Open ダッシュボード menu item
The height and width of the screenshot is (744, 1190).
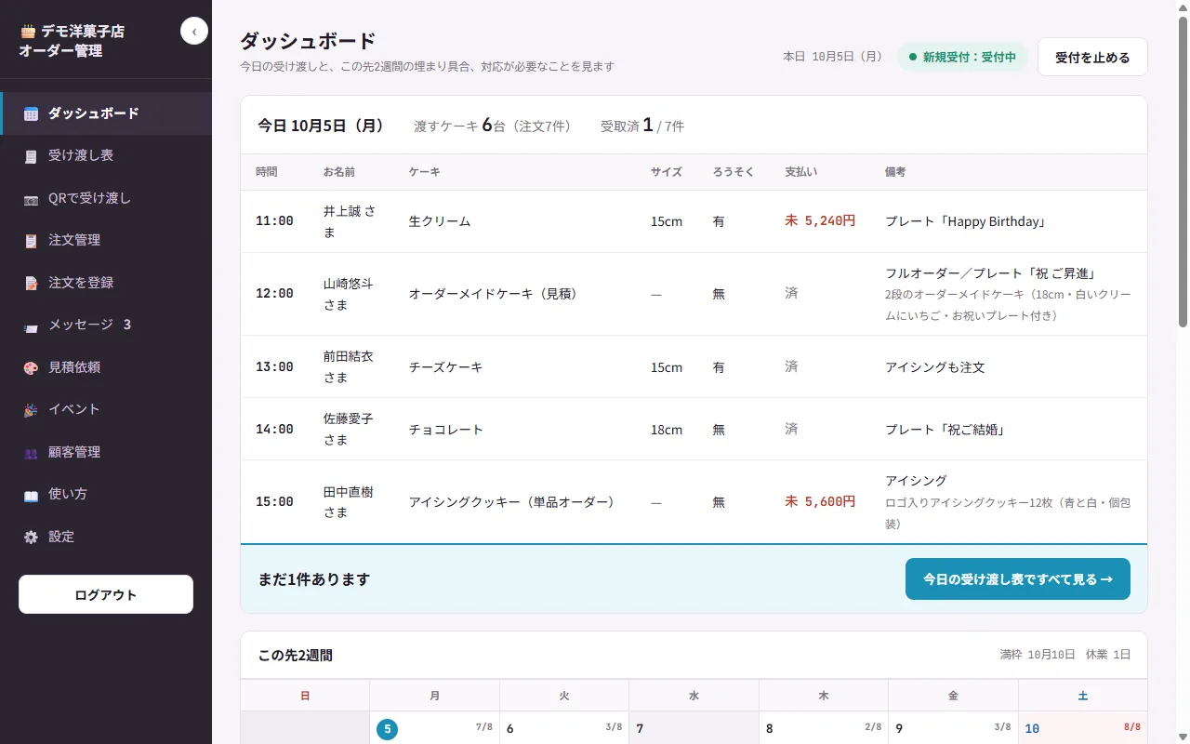(x=106, y=113)
